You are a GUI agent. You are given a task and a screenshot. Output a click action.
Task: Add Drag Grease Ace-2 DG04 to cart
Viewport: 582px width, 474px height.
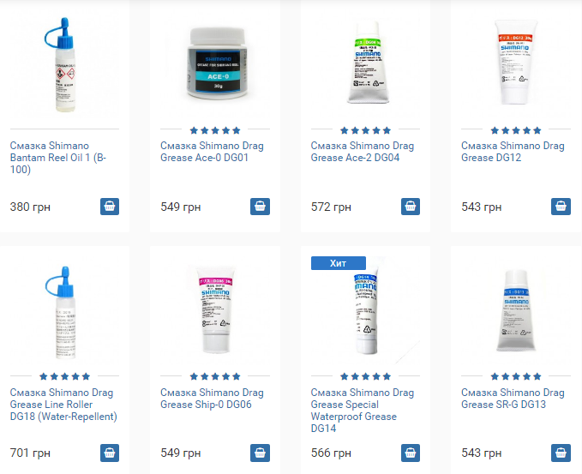click(x=411, y=207)
